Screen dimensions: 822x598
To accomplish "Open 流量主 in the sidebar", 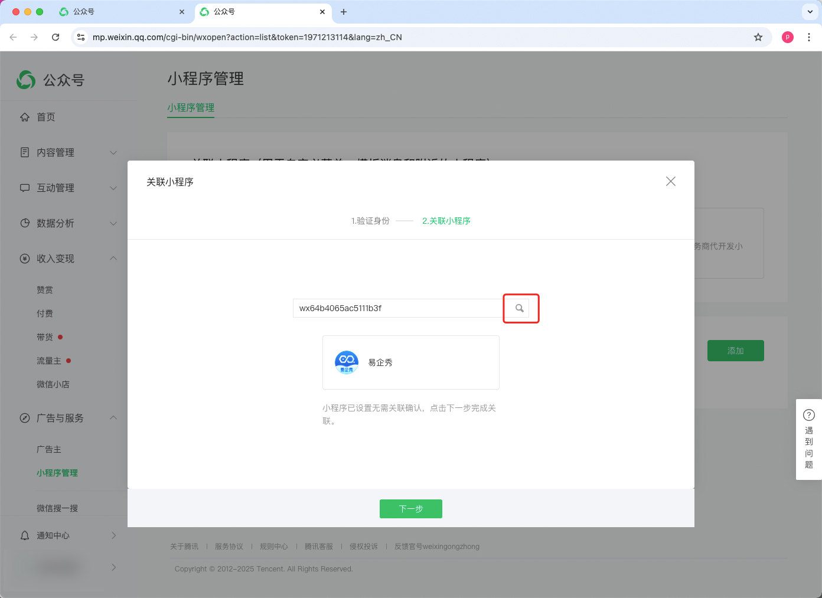I will point(49,361).
